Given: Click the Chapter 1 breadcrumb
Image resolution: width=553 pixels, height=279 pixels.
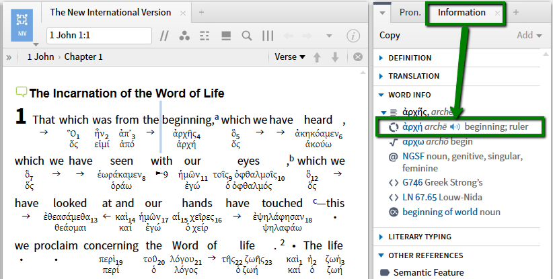Looking at the screenshot, I should pyautogui.click(x=83, y=56).
